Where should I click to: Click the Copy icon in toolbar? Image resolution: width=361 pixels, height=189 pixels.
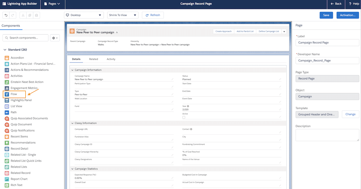click(x=30, y=15)
